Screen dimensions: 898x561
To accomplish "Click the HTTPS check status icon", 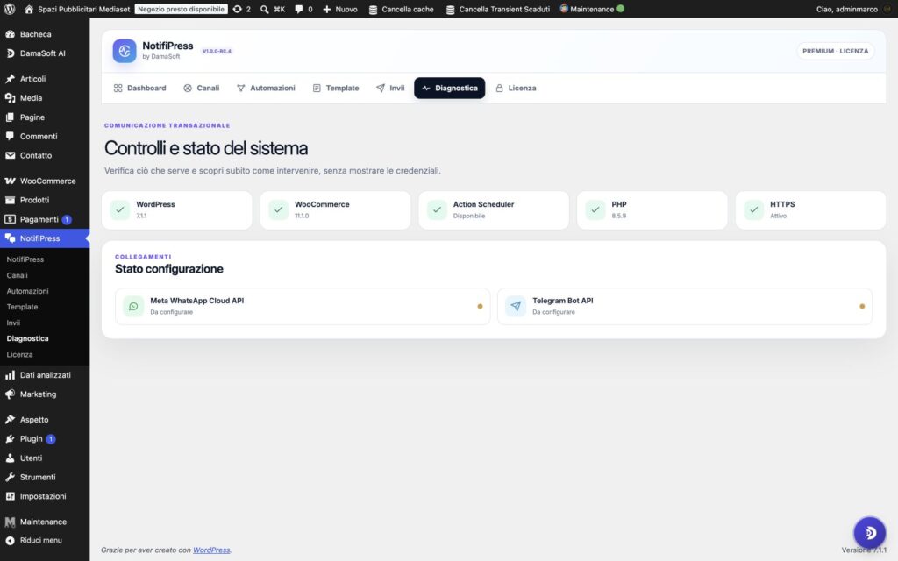I will pyautogui.click(x=753, y=210).
